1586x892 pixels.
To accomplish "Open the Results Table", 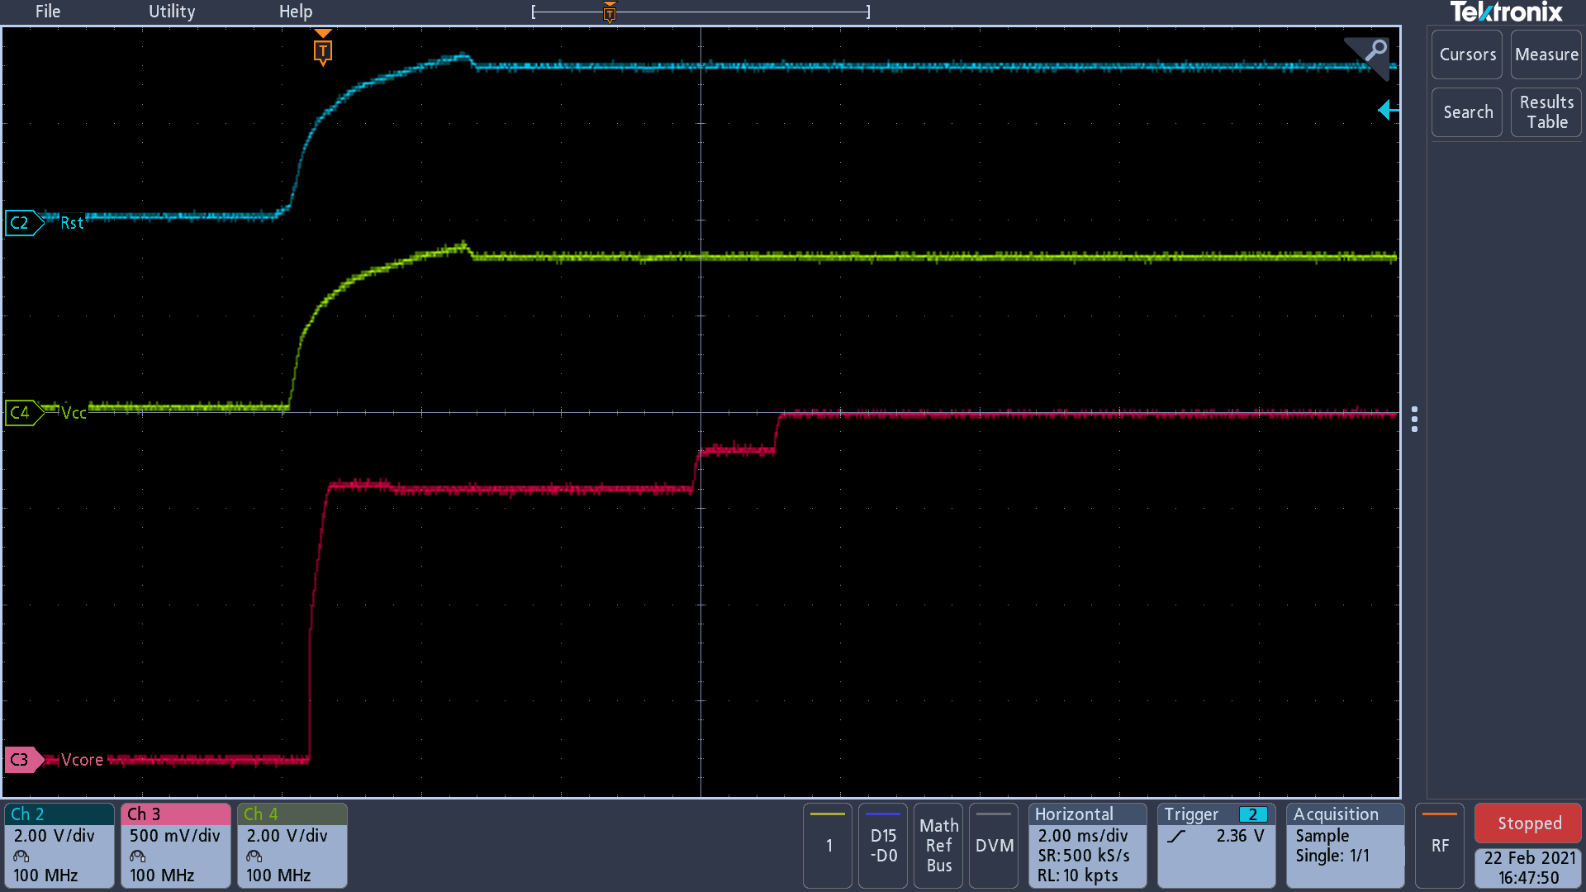I will click(x=1546, y=112).
